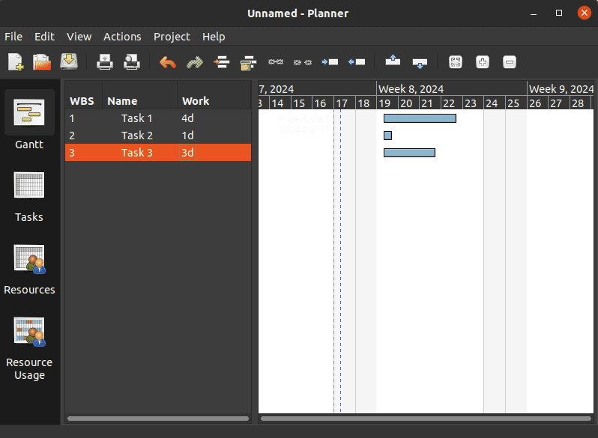The image size is (598, 438).
Task: Insert a new task
Action: [x=222, y=61]
